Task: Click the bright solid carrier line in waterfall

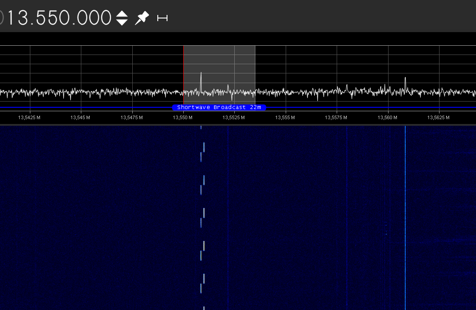Action: pyautogui.click(x=405, y=218)
